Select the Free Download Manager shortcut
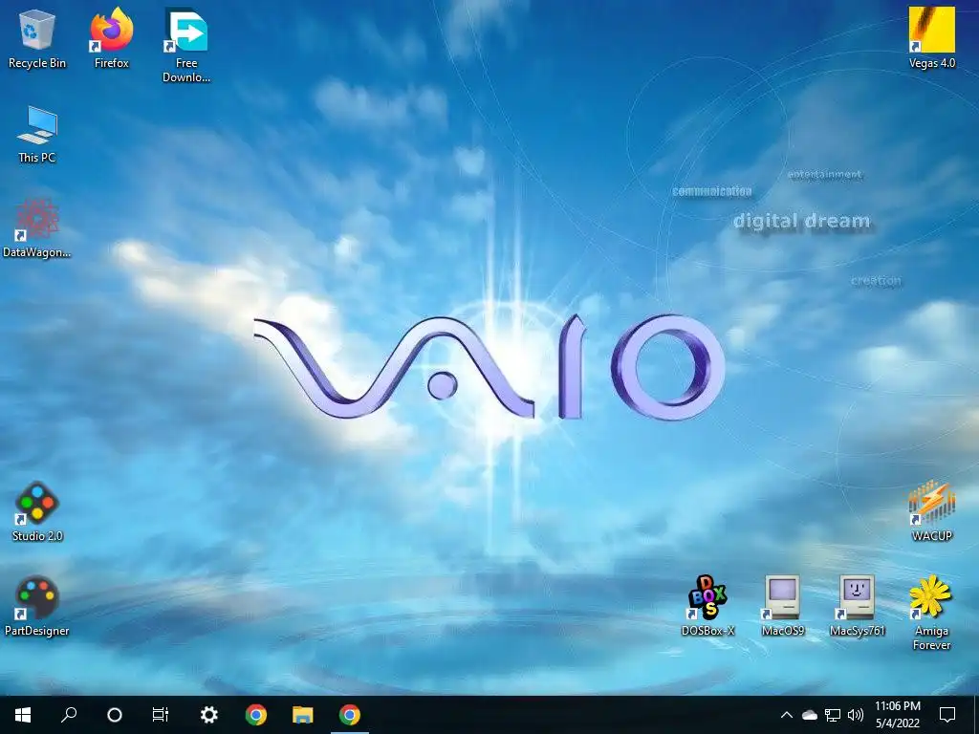The image size is (979, 734). 186,45
